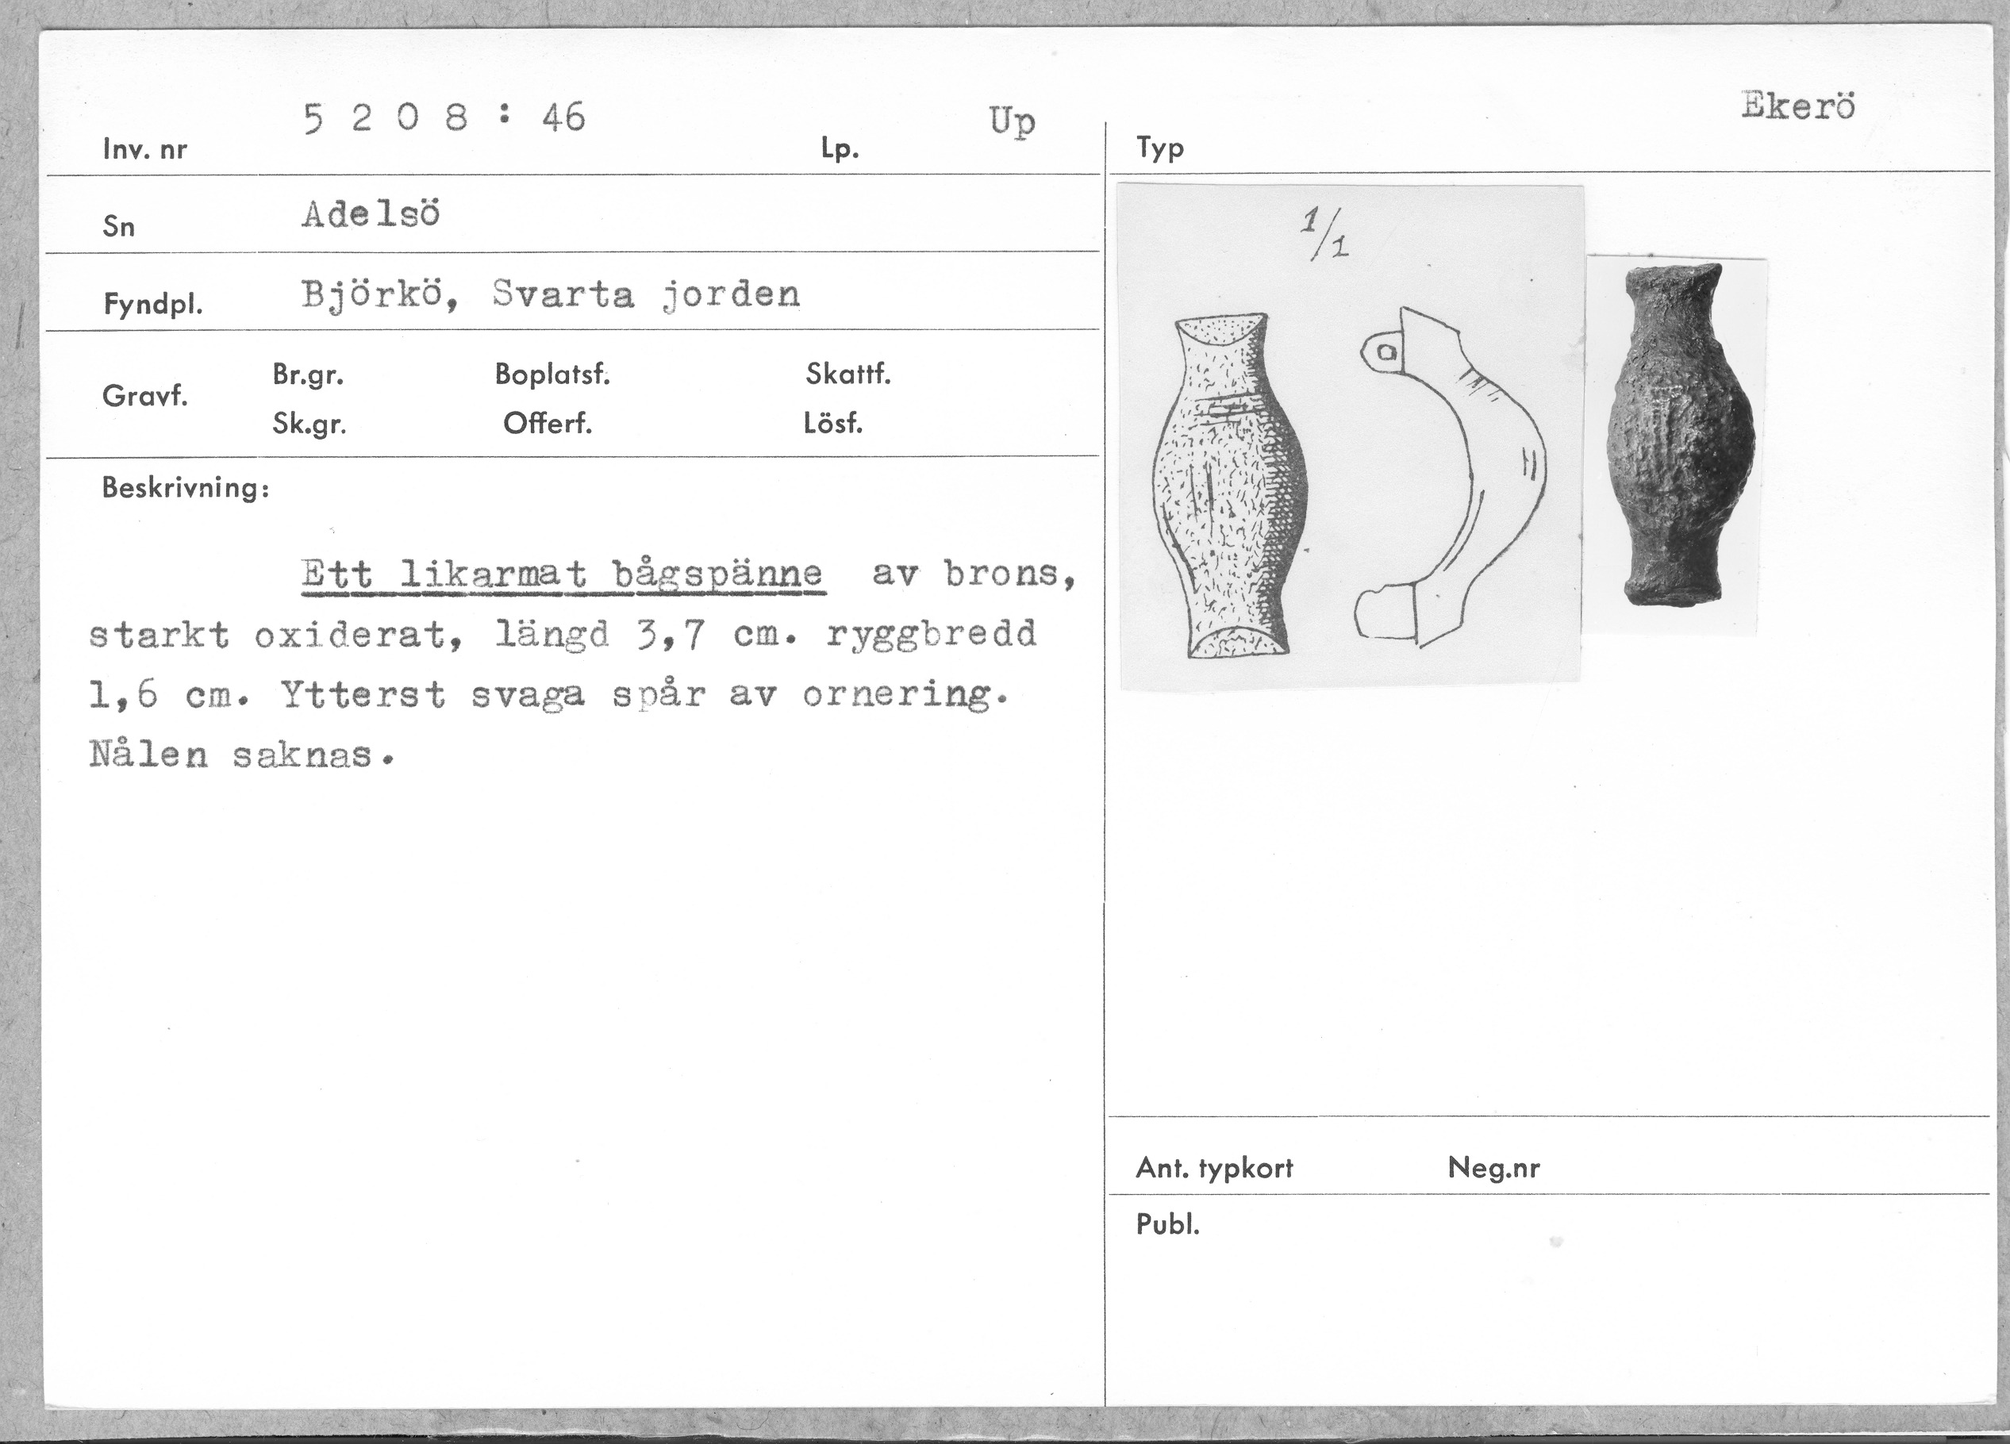2010x1444 pixels.
Task: Click the Up landscape code
Action: coord(1012,121)
